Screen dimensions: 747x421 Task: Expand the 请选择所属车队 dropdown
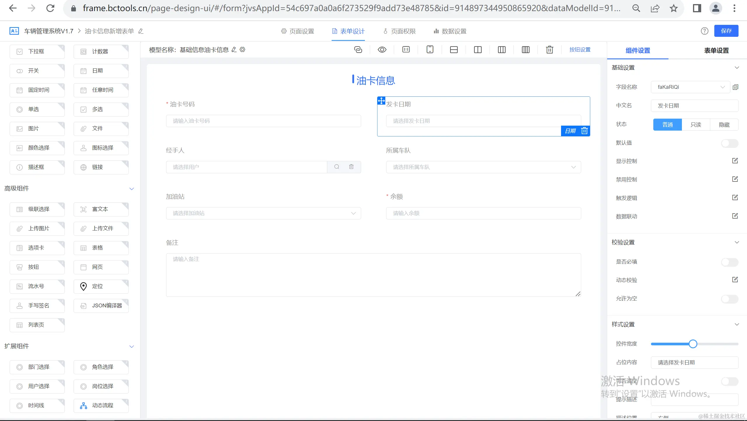483,167
